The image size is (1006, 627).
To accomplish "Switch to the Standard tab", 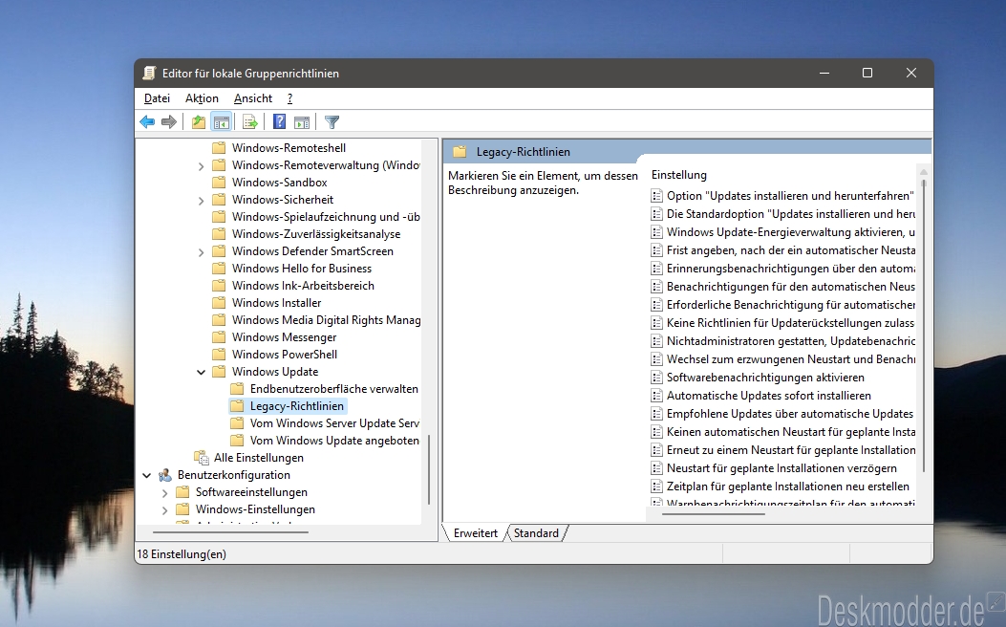I will pyautogui.click(x=536, y=533).
